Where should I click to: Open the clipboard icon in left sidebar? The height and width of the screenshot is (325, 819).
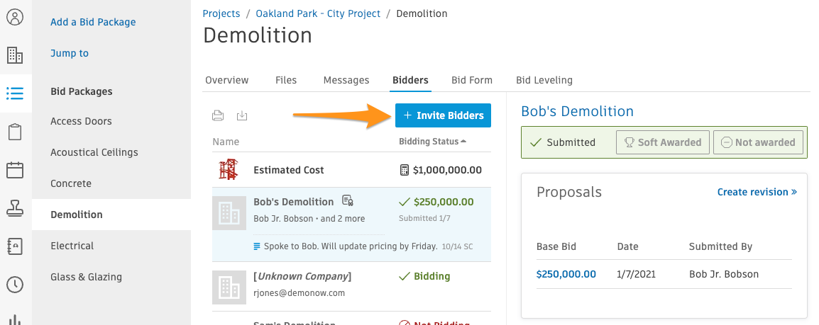click(x=15, y=131)
